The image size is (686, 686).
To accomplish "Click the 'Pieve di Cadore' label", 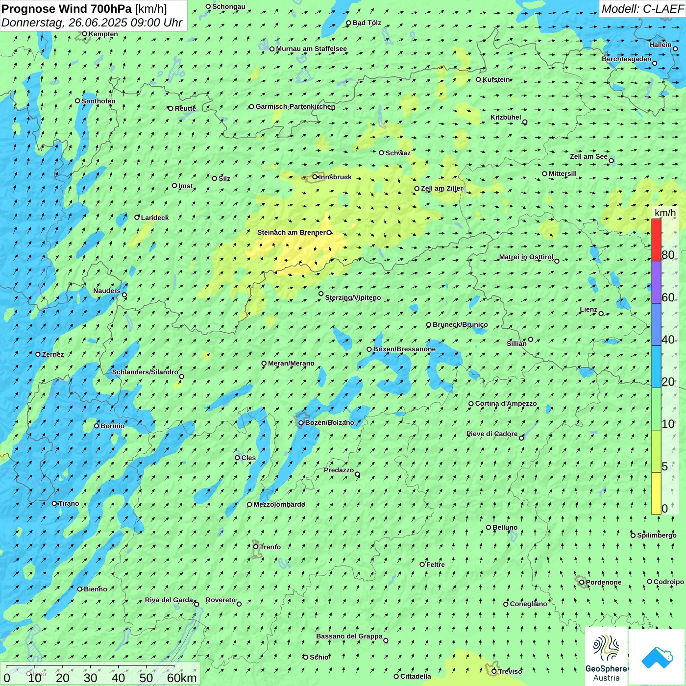I will (492, 434).
